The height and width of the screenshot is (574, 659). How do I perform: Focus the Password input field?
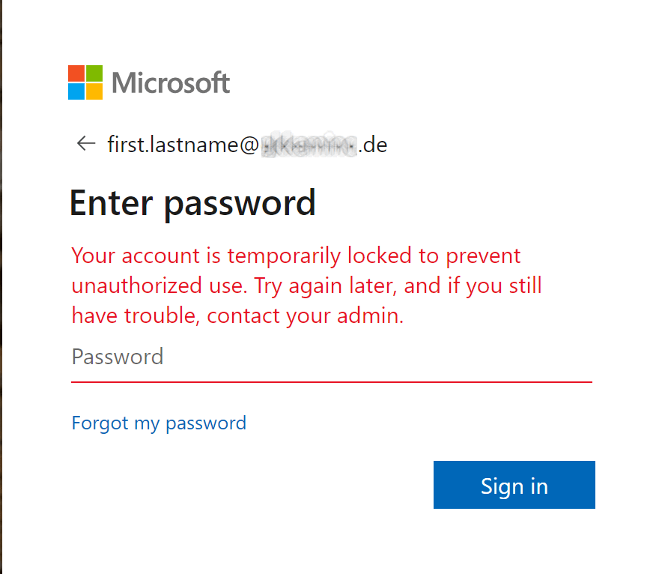point(331,357)
